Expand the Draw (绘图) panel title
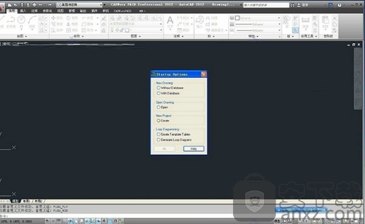This screenshot has height=224, width=365. (x=22, y=36)
